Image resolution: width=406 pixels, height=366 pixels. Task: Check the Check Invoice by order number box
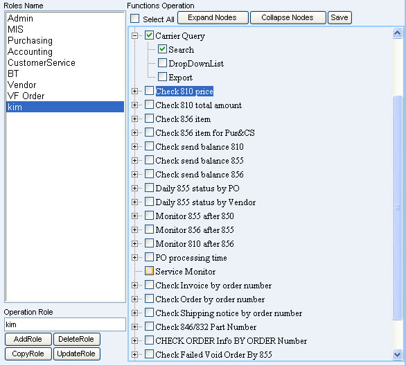pyautogui.click(x=149, y=285)
